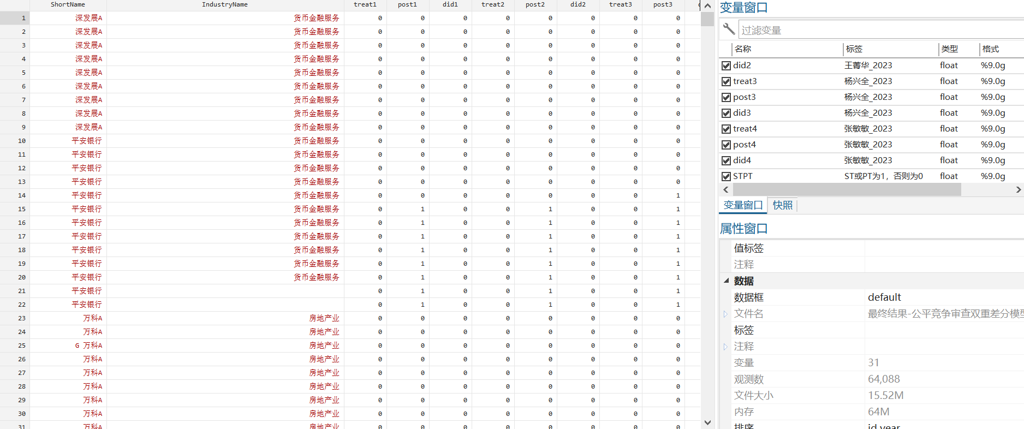Image resolution: width=1024 pixels, height=429 pixels.
Task: Click the float type in the post4 row
Action: click(x=949, y=145)
